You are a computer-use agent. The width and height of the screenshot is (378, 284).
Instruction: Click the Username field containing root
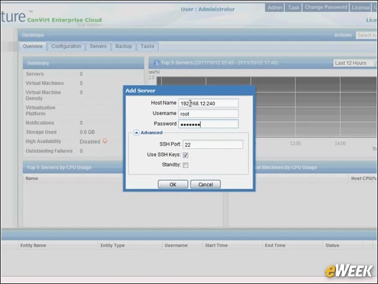tap(208, 114)
